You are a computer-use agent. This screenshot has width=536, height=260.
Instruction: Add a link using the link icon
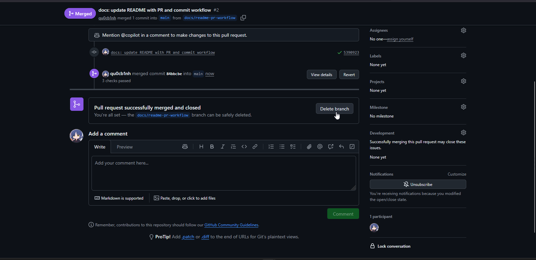(x=255, y=146)
